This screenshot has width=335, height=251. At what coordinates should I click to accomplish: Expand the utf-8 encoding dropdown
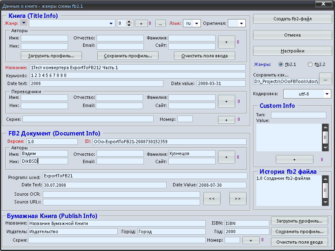327,94
